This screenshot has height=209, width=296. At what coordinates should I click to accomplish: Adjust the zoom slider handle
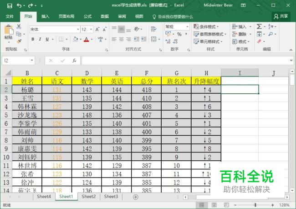pos(255,205)
